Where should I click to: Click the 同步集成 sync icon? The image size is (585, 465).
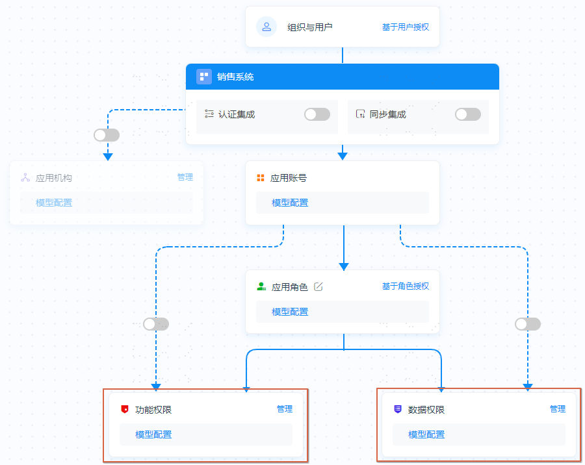coord(360,114)
